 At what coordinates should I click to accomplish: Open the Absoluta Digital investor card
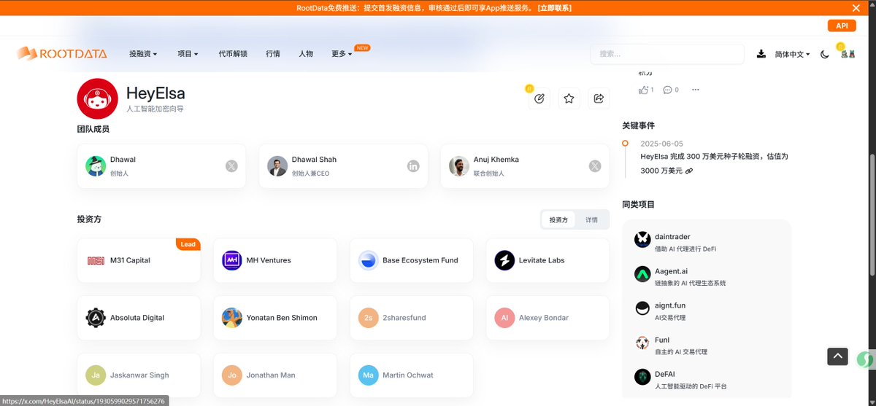139,318
